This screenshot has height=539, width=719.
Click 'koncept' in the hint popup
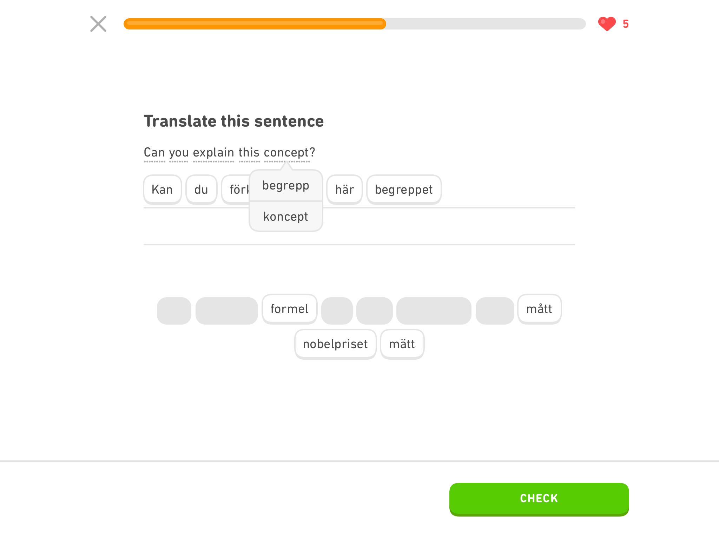pyautogui.click(x=286, y=217)
